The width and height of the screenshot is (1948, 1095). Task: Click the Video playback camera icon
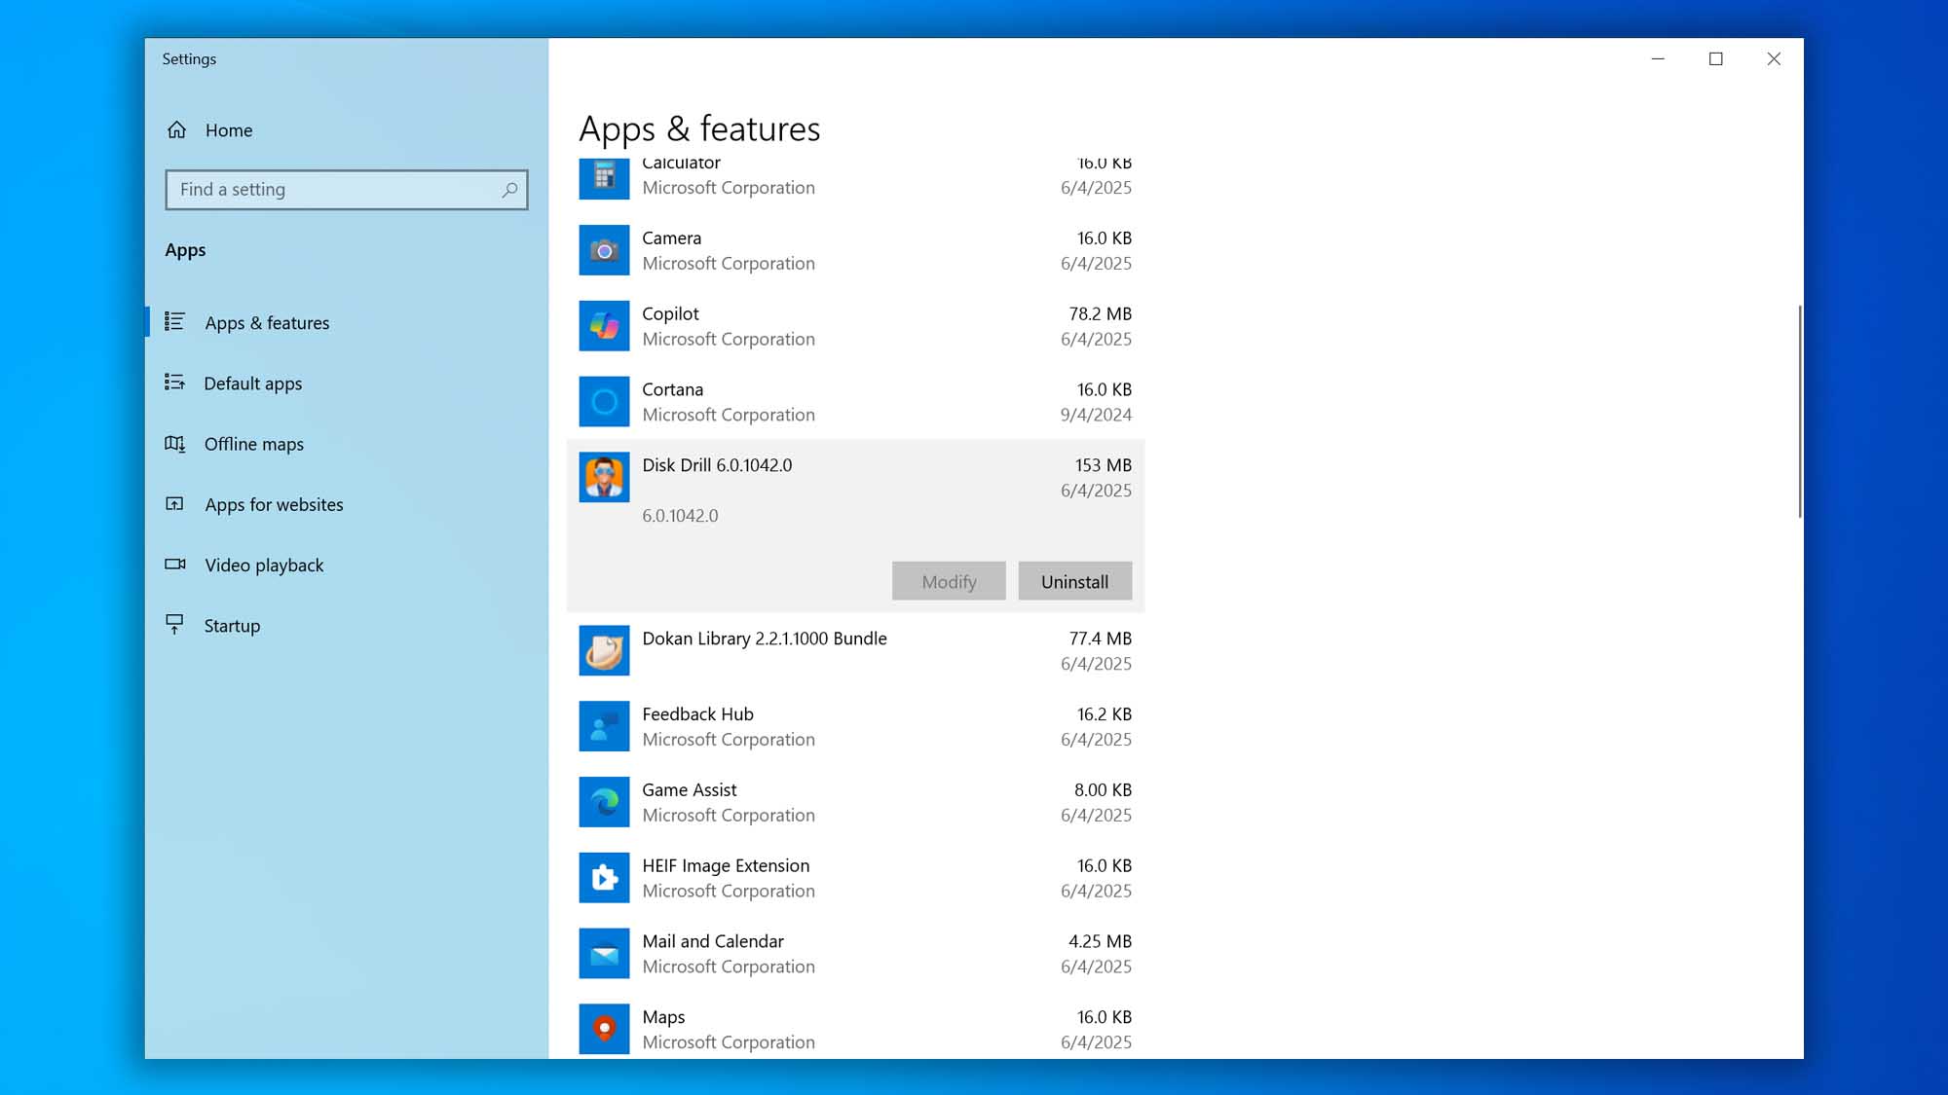[174, 565]
